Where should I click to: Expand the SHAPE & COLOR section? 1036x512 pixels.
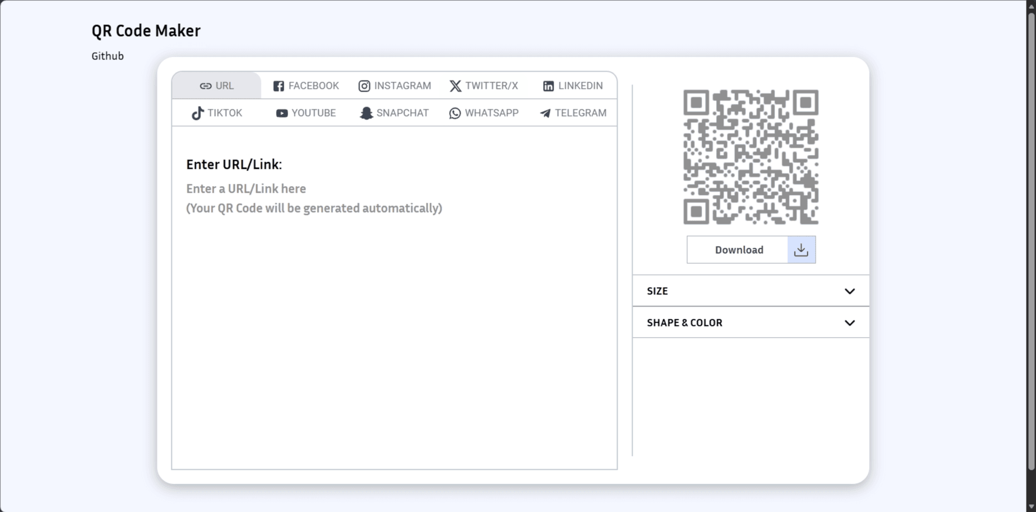point(751,322)
